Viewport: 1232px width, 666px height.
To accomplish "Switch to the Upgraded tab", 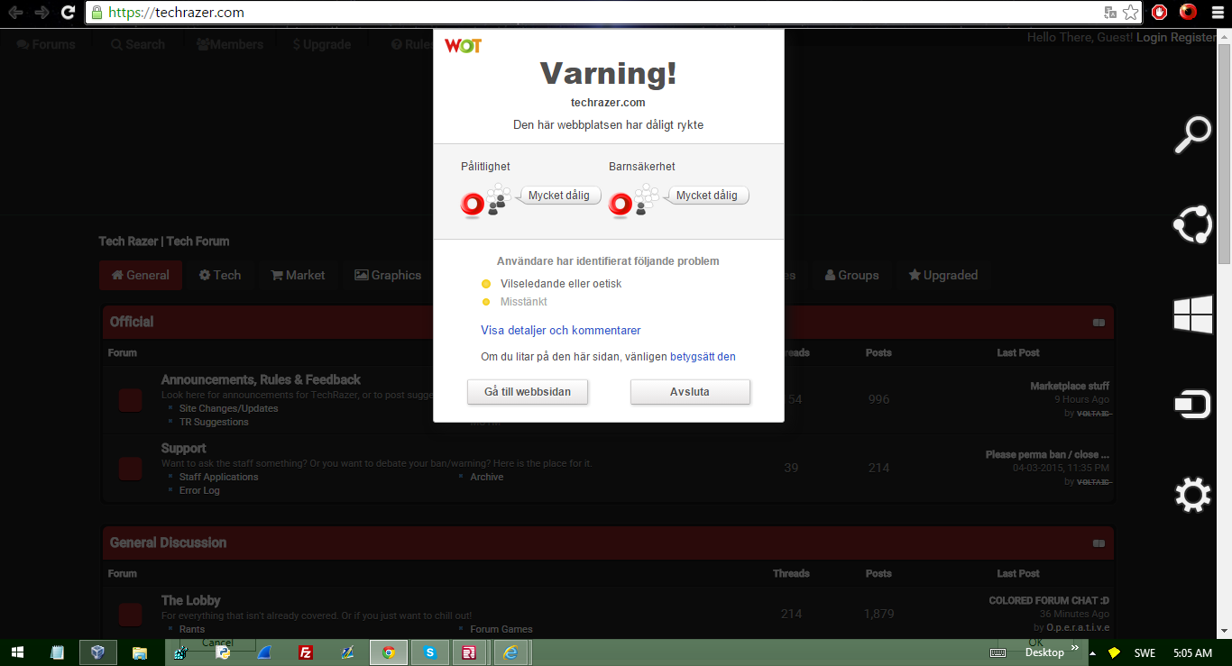I will [942, 275].
